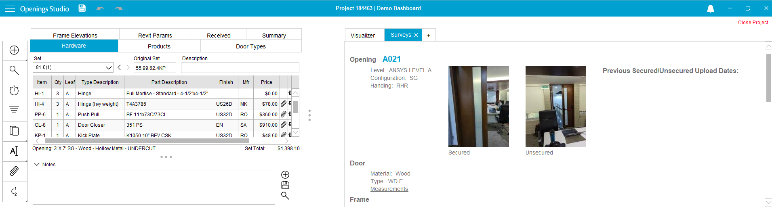Select the text edit 'A' tool in sidebar
Viewport: 772px width, 207px height.
[x=14, y=151]
